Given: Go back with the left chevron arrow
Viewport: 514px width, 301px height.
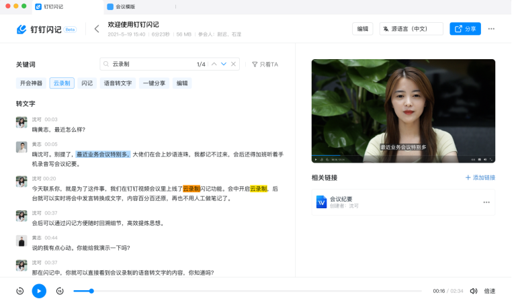Looking at the screenshot, I should click(97, 29).
